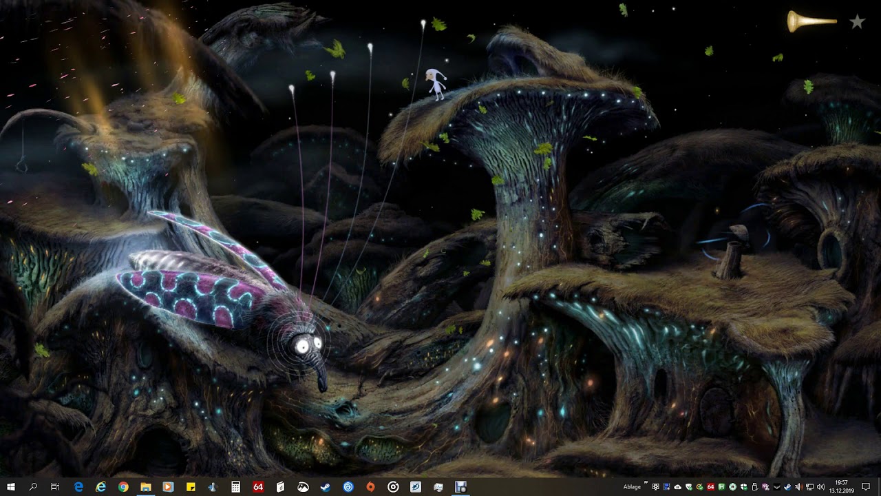
Task: Open the network status tray icon
Action: tap(809, 487)
